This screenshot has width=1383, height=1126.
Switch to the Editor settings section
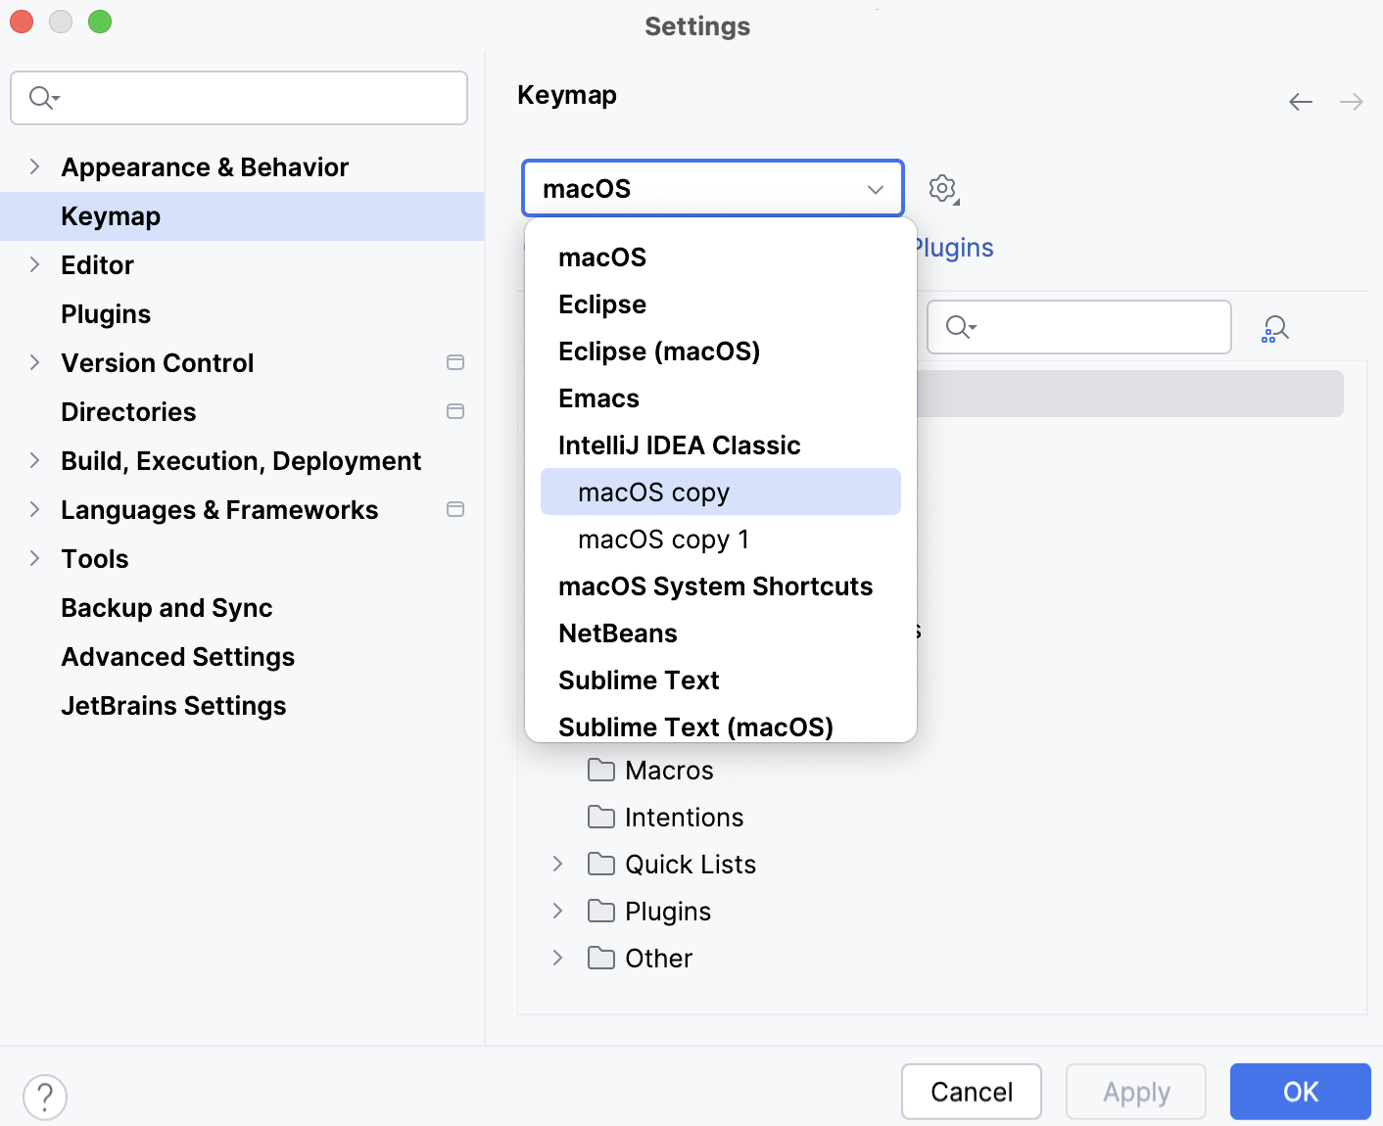(97, 264)
